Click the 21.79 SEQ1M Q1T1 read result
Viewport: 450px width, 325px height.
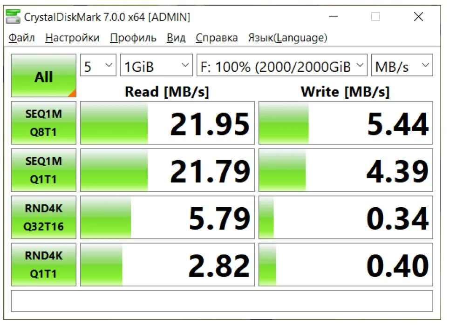point(167,170)
